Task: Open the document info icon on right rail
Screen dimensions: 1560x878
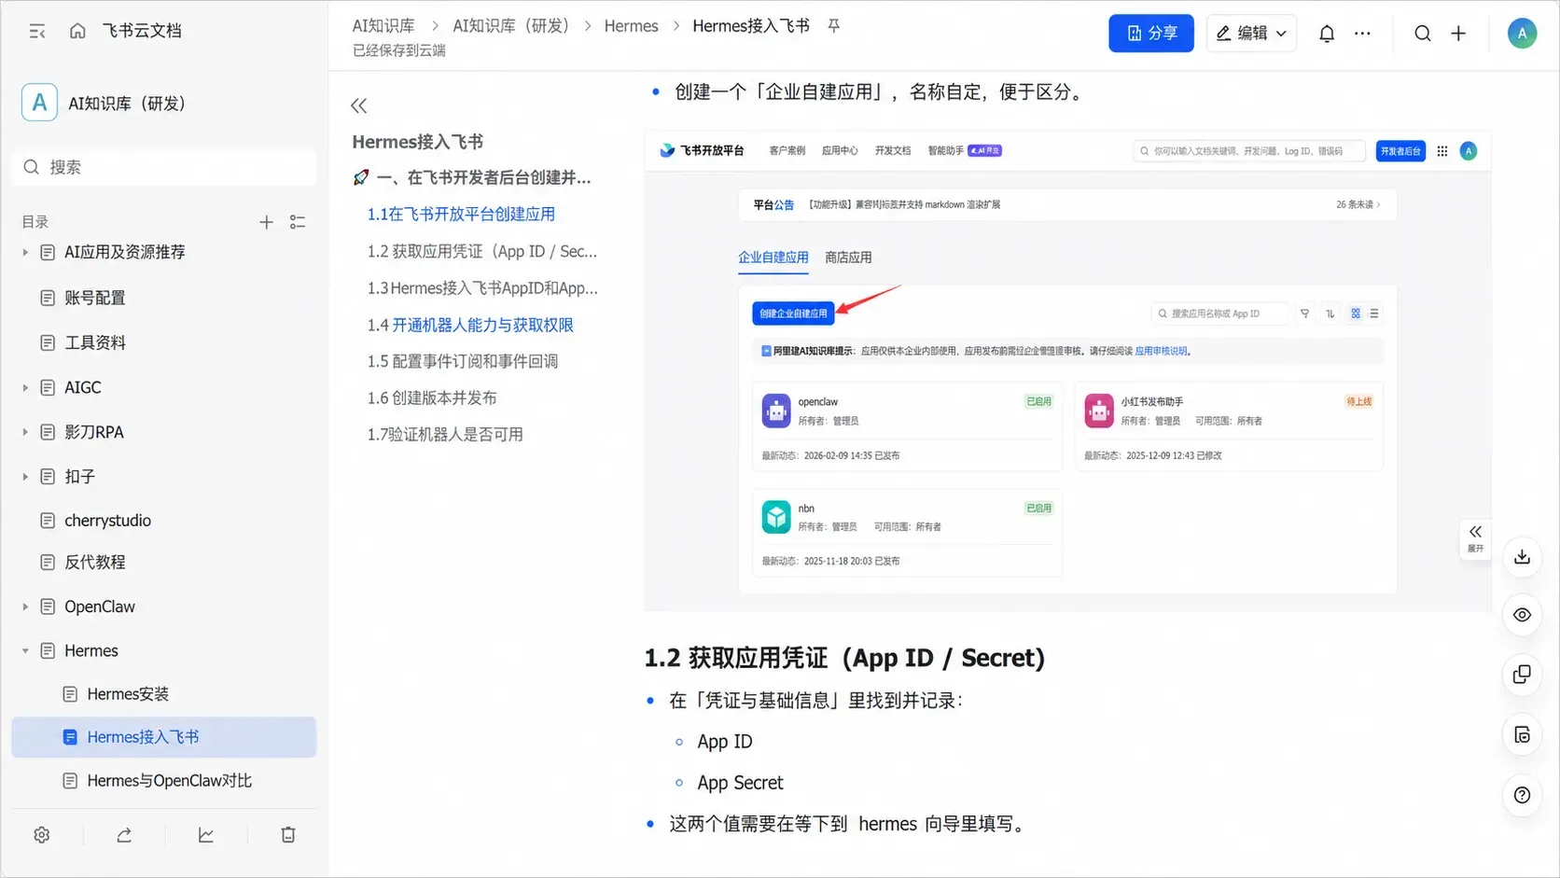Action: pos(1522,735)
